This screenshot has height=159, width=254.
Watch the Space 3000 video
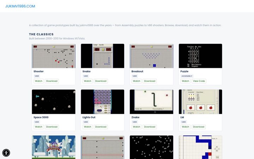(38, 127)
